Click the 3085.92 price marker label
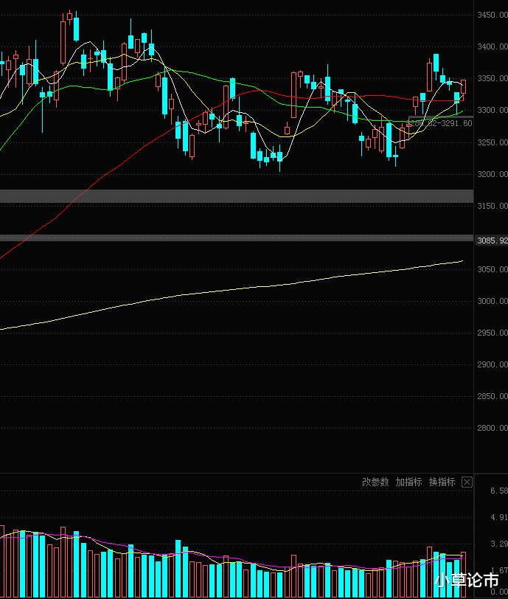Screen dimensions: 508x599 493,240
